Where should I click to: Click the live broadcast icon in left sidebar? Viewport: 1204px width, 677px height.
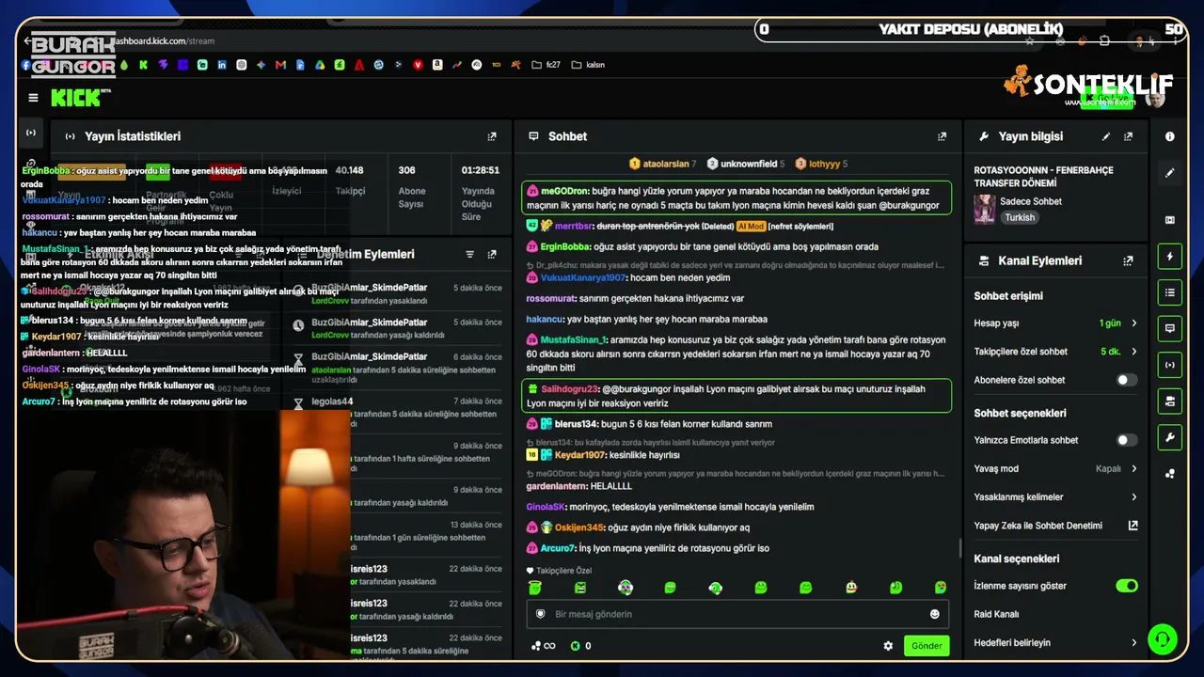[31, 133]
